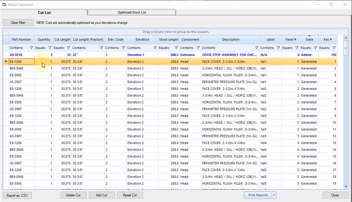Viewport: 352px width, 202px height.
Task: Select E9-1206 cell in Rec 5 row
Action: 22,88
